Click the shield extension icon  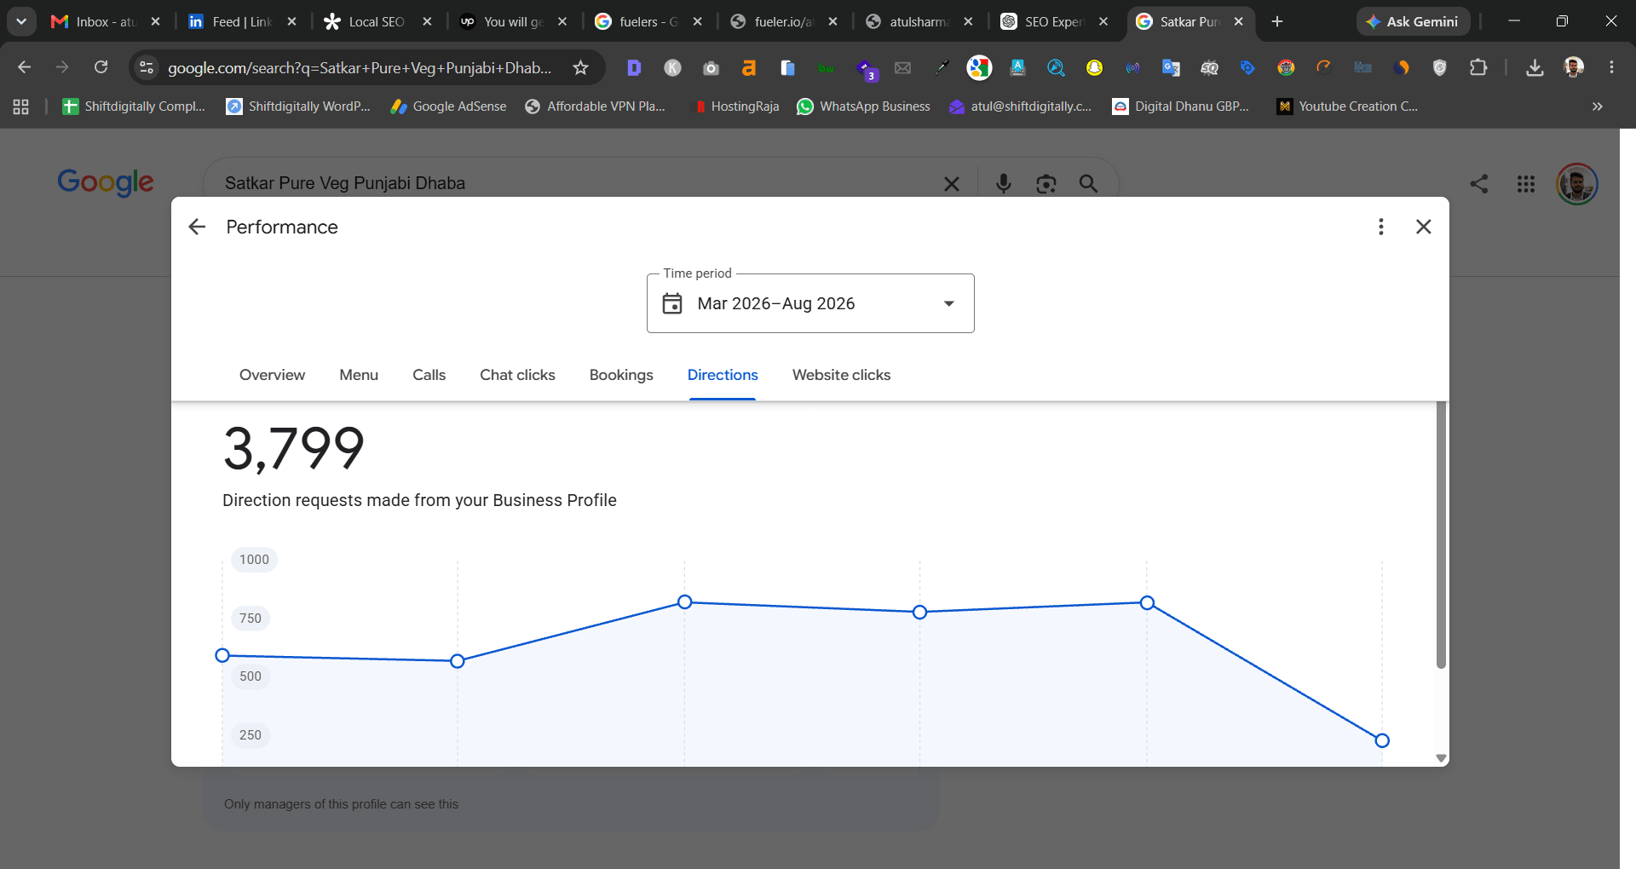point(1440,67)
